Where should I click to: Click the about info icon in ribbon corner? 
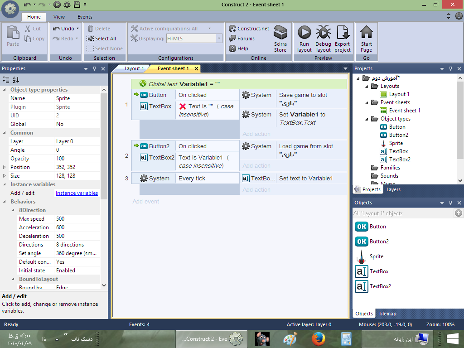[459, 16]
